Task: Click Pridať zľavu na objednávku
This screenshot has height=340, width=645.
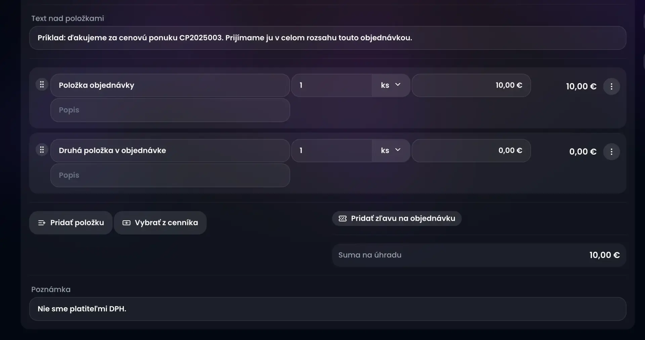Action: (x=403, y=219)
